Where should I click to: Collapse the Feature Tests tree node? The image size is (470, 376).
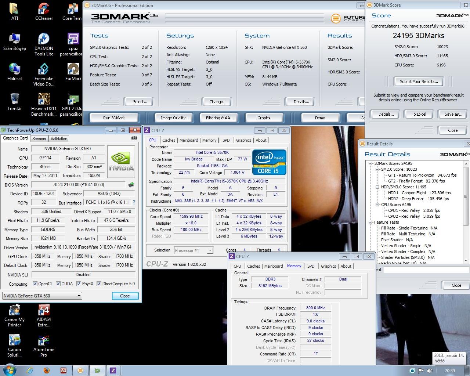click(x=370, y=222)
